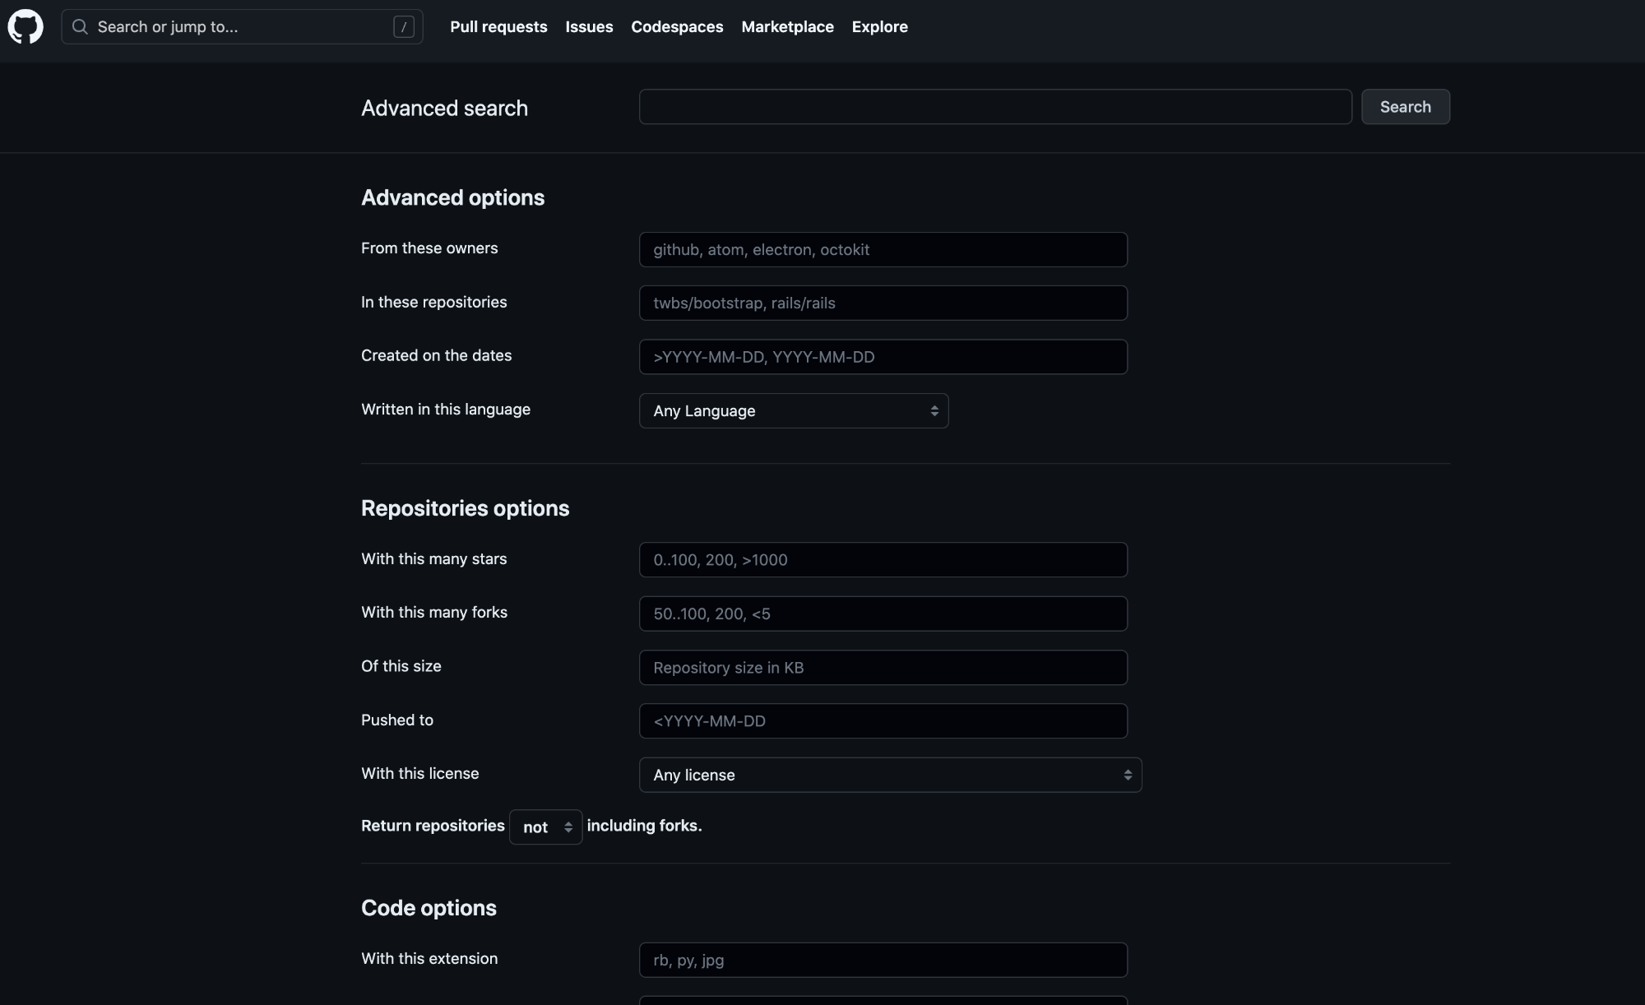Image resolution: width=1645 pixels, height=1005 pixels.
Task: Click the 'With this many stars' label
Action: point(433,558)
